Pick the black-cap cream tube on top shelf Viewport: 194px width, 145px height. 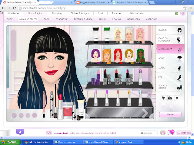(x=95, y=35)
